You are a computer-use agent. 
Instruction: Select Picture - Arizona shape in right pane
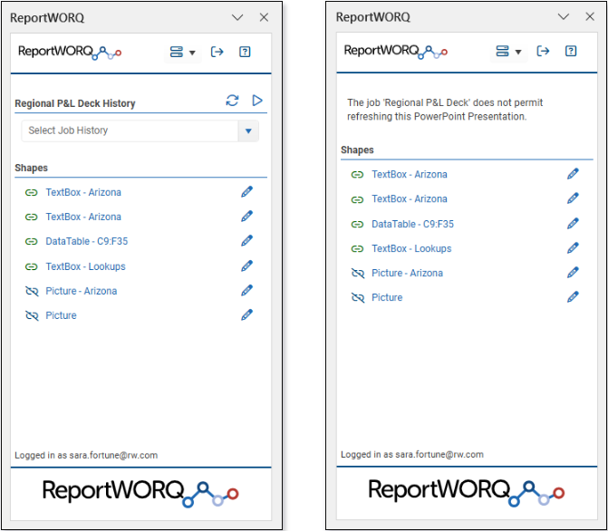point(407,273)
